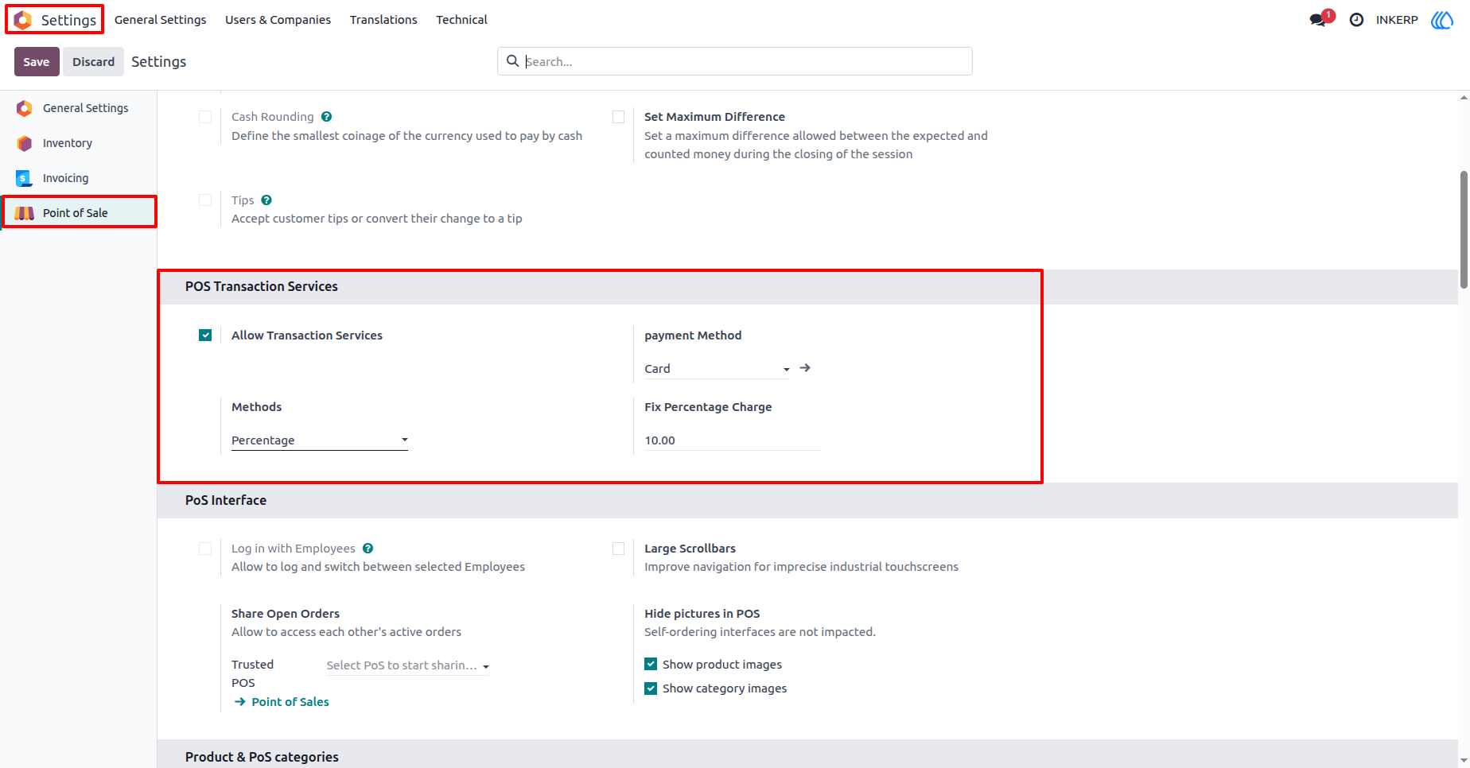Click the search magnifier icon
Screen dimensions: 1470x768
pos(513,61)
